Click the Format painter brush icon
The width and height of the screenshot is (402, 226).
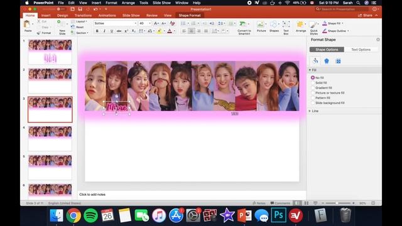point(39,33)
